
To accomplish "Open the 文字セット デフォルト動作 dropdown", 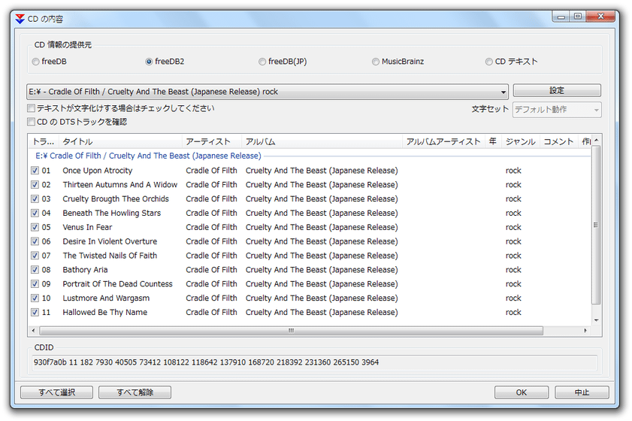I will tap(557, 110).
